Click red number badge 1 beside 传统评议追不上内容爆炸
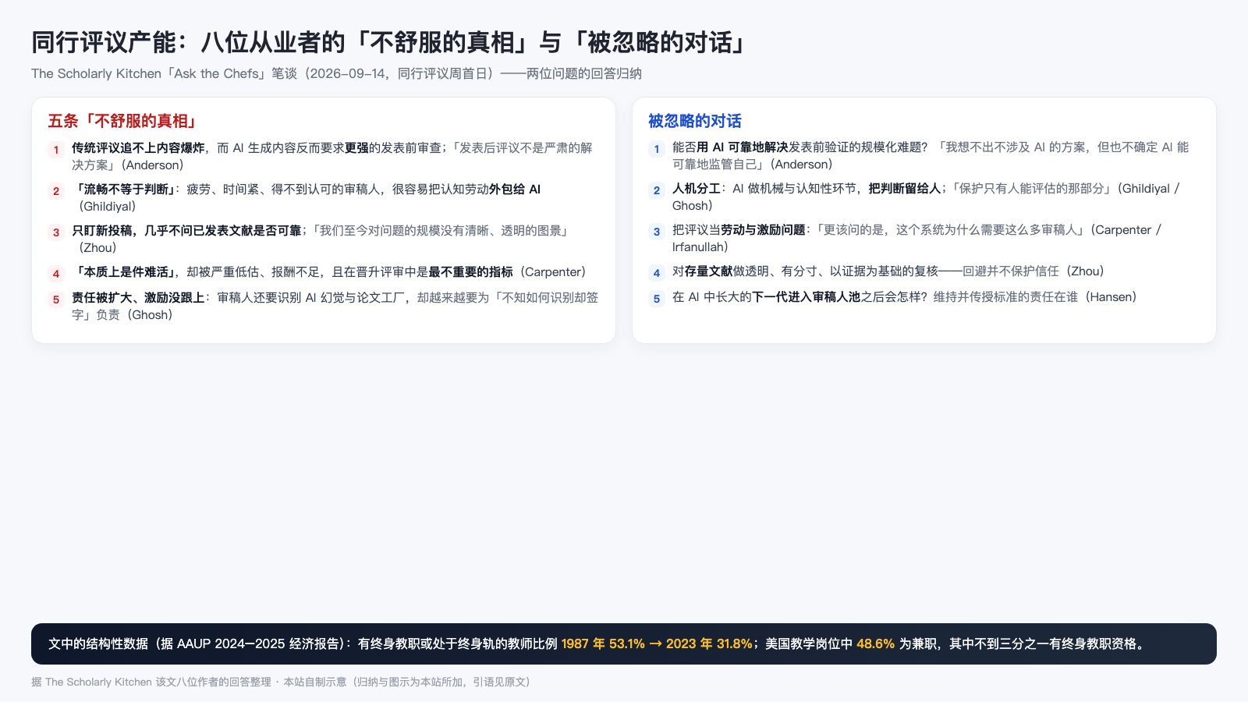Image resolution: width=1248 pixels, height=702 pixels. point(56,150)
